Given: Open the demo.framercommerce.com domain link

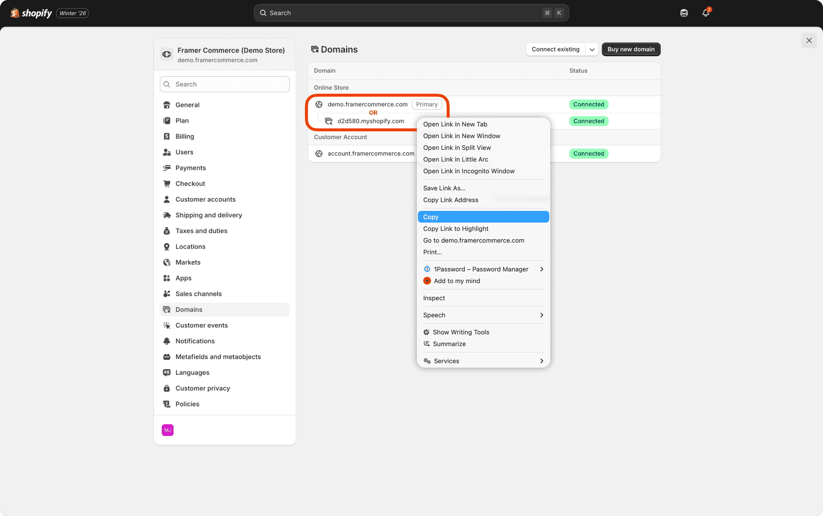Looking at the screenshot, I should tap(368, 104).
